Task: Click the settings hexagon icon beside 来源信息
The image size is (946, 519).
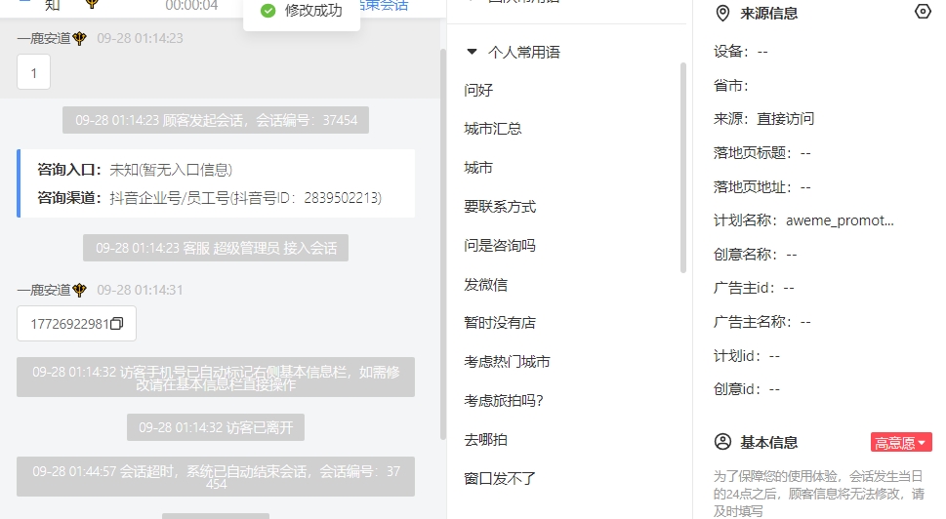Action: (923, 12)
